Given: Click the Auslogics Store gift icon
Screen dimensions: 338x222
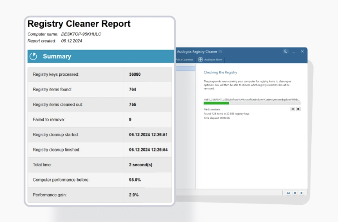Looking at the screenshot, I should [200, 60].
